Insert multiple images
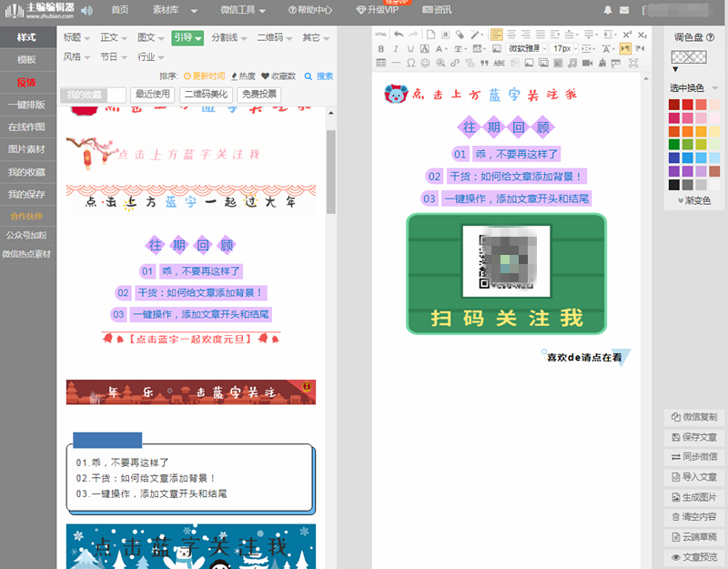The image size is (728, 569). (x=543, y=63)
